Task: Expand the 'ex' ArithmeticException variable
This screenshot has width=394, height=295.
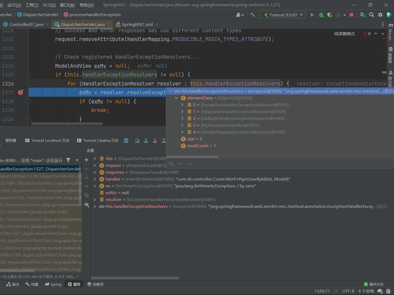Action: (x=95, y=186)
